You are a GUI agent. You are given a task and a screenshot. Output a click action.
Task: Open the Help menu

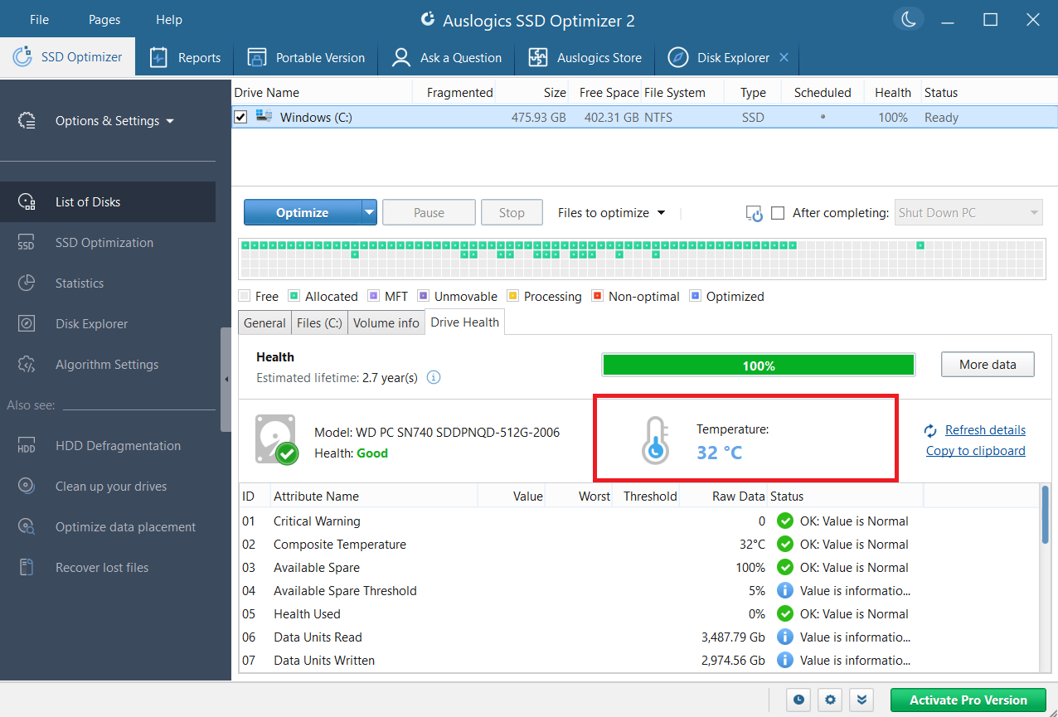click(x=168, y=19)
